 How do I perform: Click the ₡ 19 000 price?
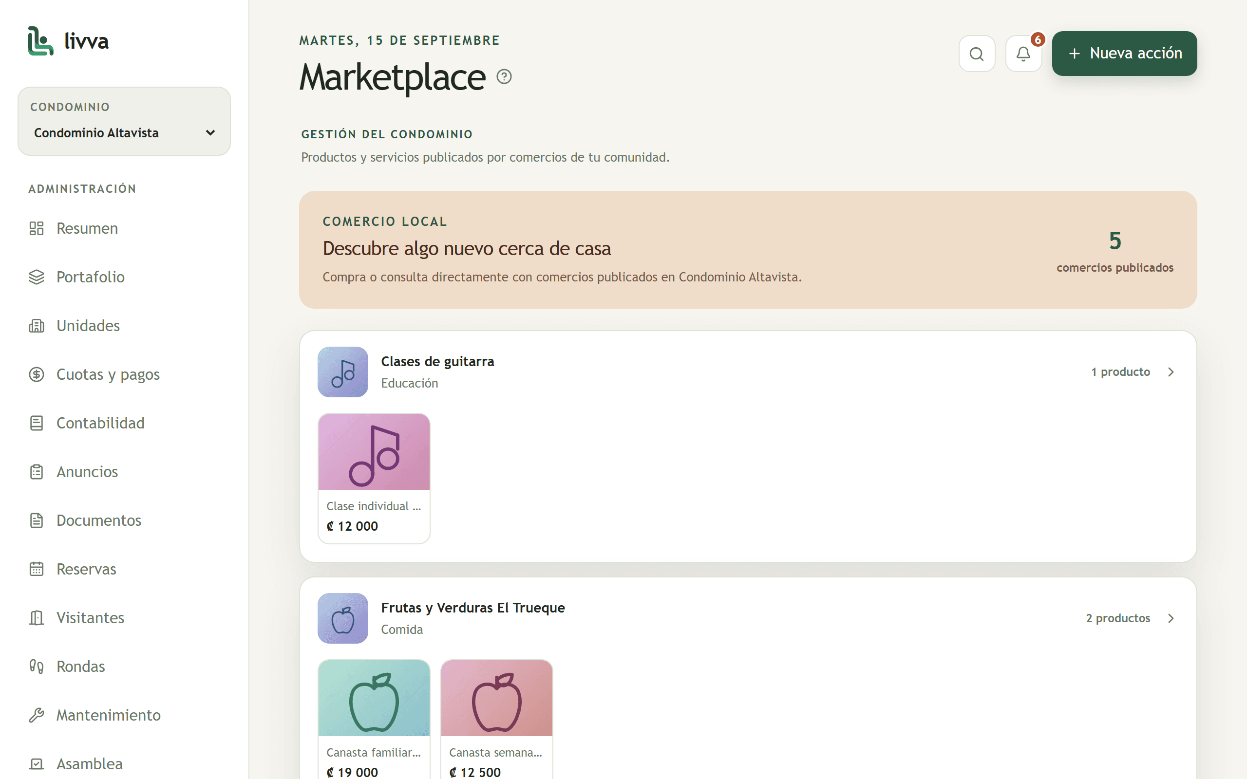(x=353, y=772)
